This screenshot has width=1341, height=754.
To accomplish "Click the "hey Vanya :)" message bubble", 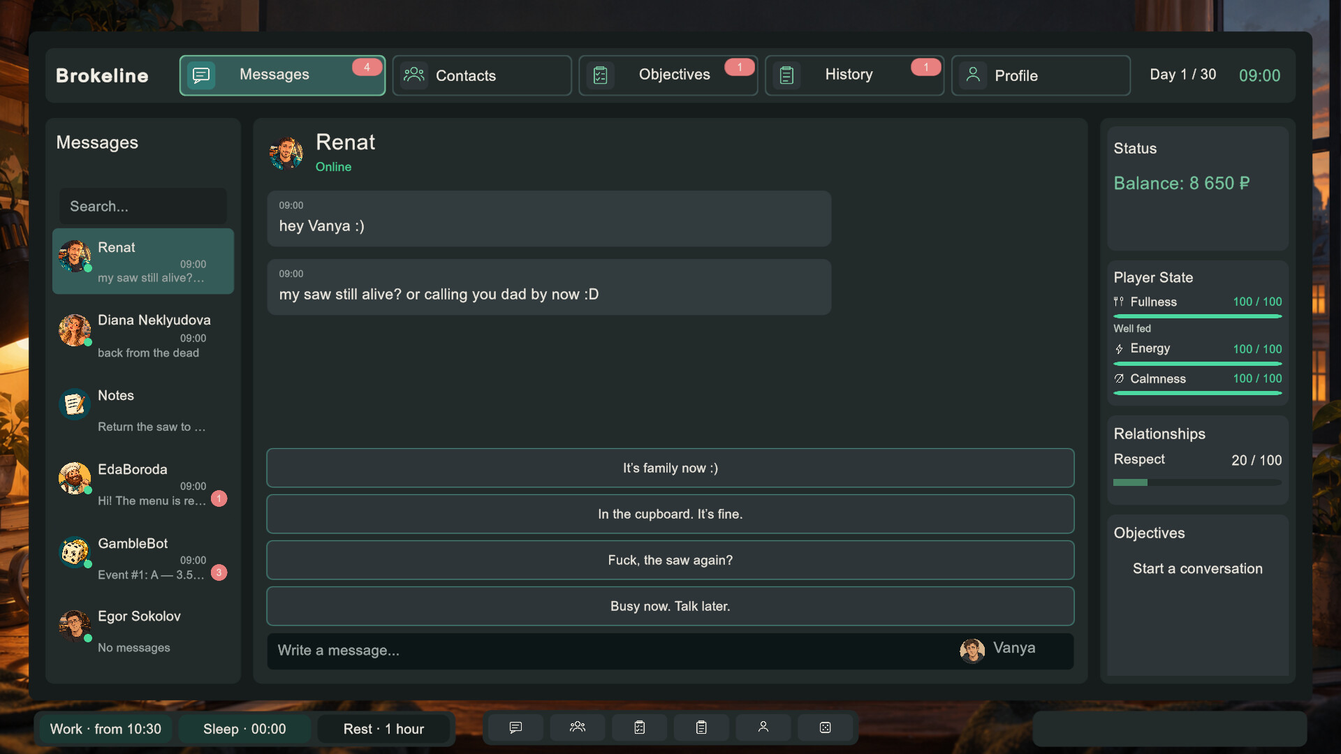I will pos(549,219).
